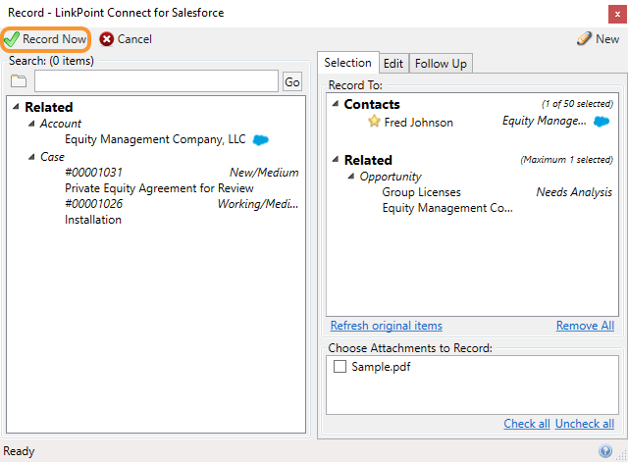Check the Sample.pdf attachment checkbox
This screenshot has width=628, height=462.
[340, 366]
